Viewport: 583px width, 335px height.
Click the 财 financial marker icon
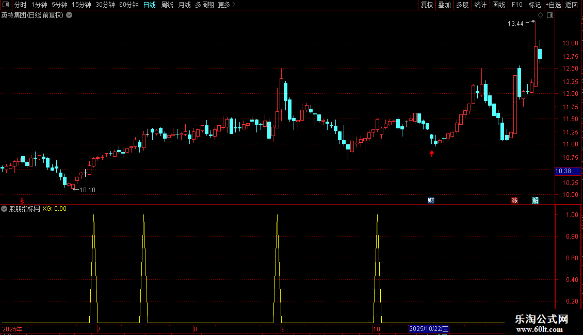tap(431, 200)
